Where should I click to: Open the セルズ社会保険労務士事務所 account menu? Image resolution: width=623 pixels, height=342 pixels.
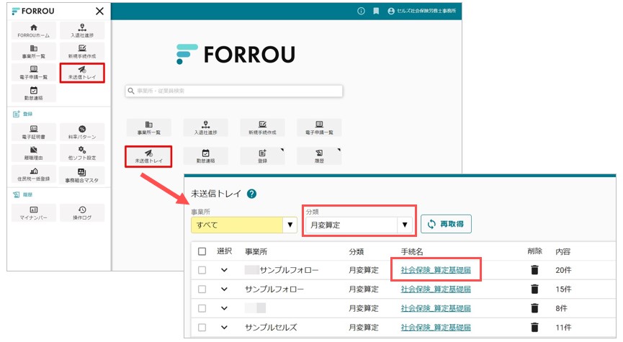pyautogui.click(x=422, y=11)
